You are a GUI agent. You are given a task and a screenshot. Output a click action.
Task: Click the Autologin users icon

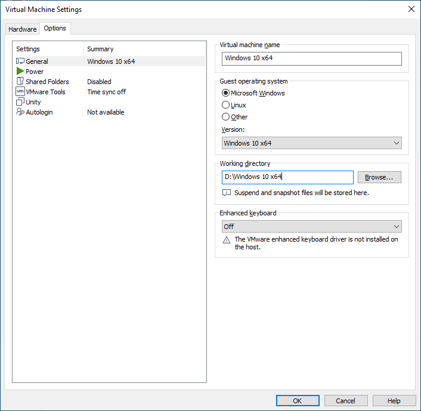20,112
